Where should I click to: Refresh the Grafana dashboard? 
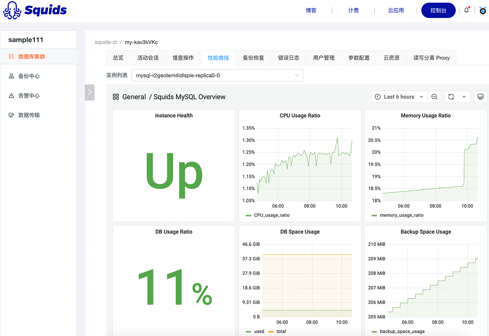click(451, 97)
